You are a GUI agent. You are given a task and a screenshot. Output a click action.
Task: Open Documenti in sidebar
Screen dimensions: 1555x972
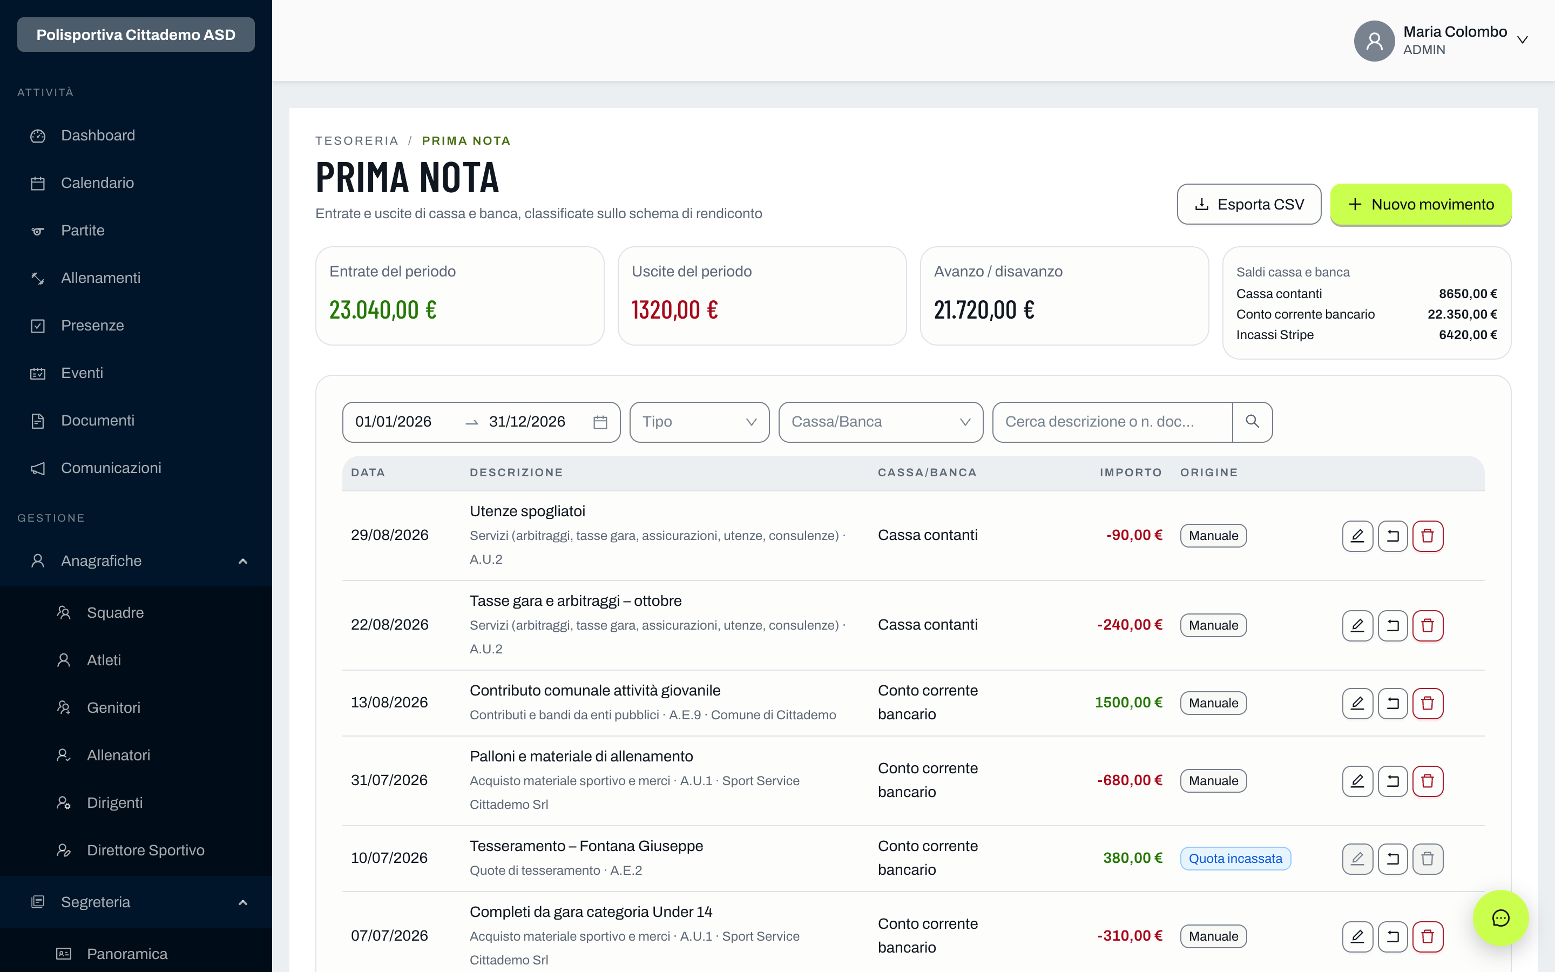(x=136, y=421)
